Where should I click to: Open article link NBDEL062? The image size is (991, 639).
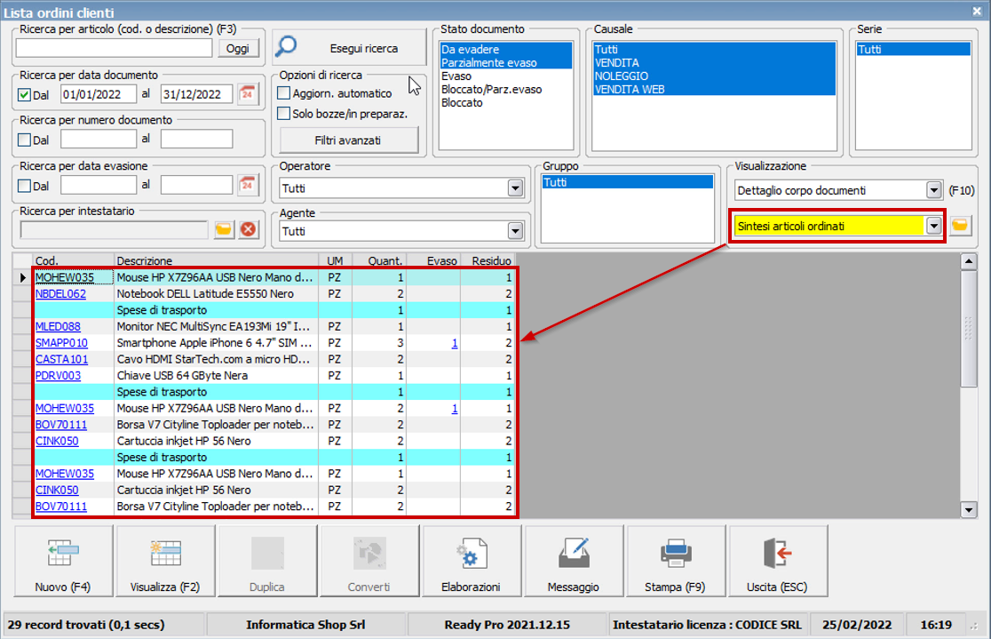pos(60,294)
